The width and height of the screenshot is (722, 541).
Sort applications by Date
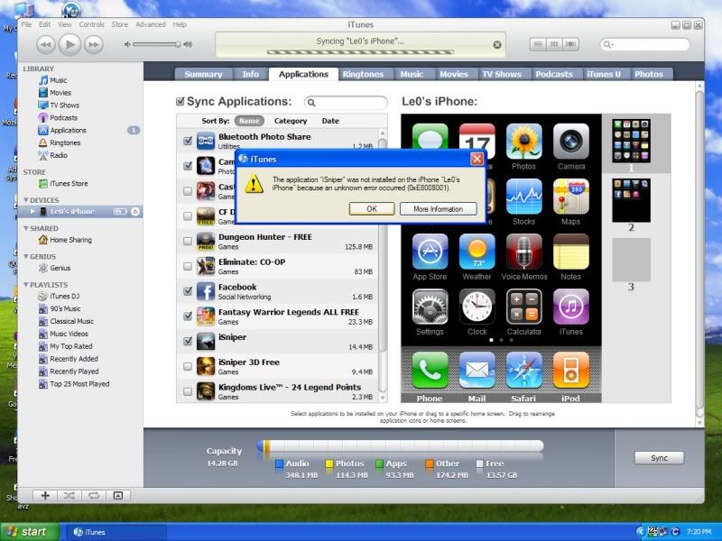(x=330, y=121)
